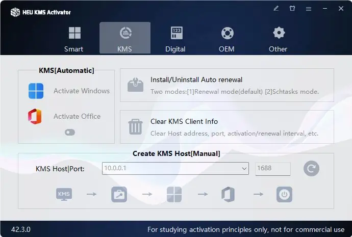Click the KMS Host|Port: label
This screenshot has height=237, width=352.
click(x=60, y=169)
